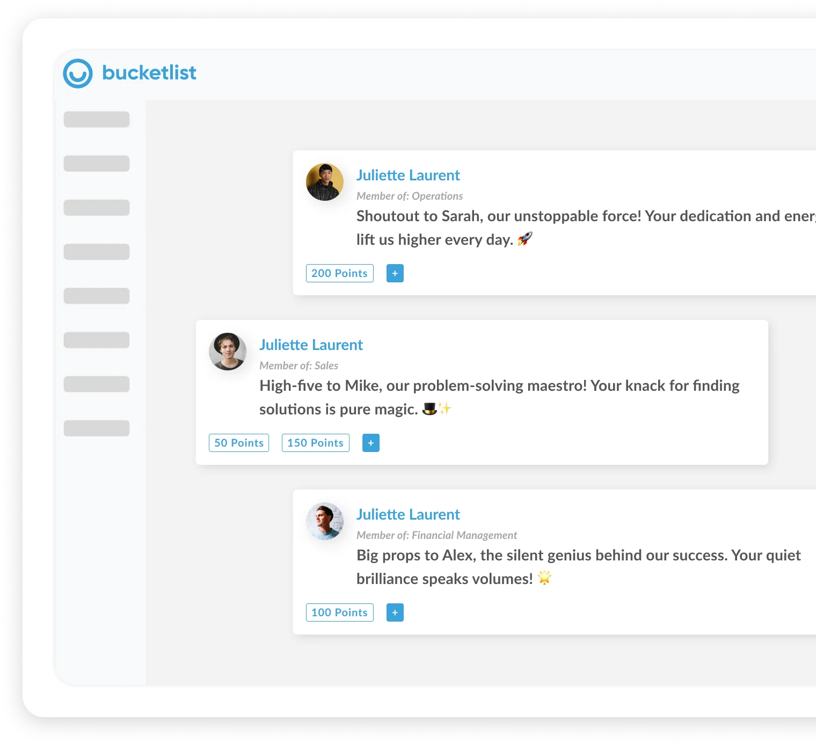The width and height of the screenshot is (816, 744).
Task: Click the top hat emoji in Mike post
Action: [x=429, y=409]
